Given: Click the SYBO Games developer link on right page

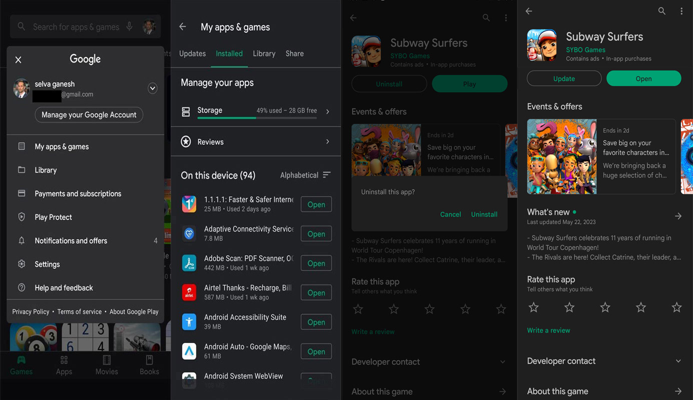Looking at the screenshot, I should 585,50.
